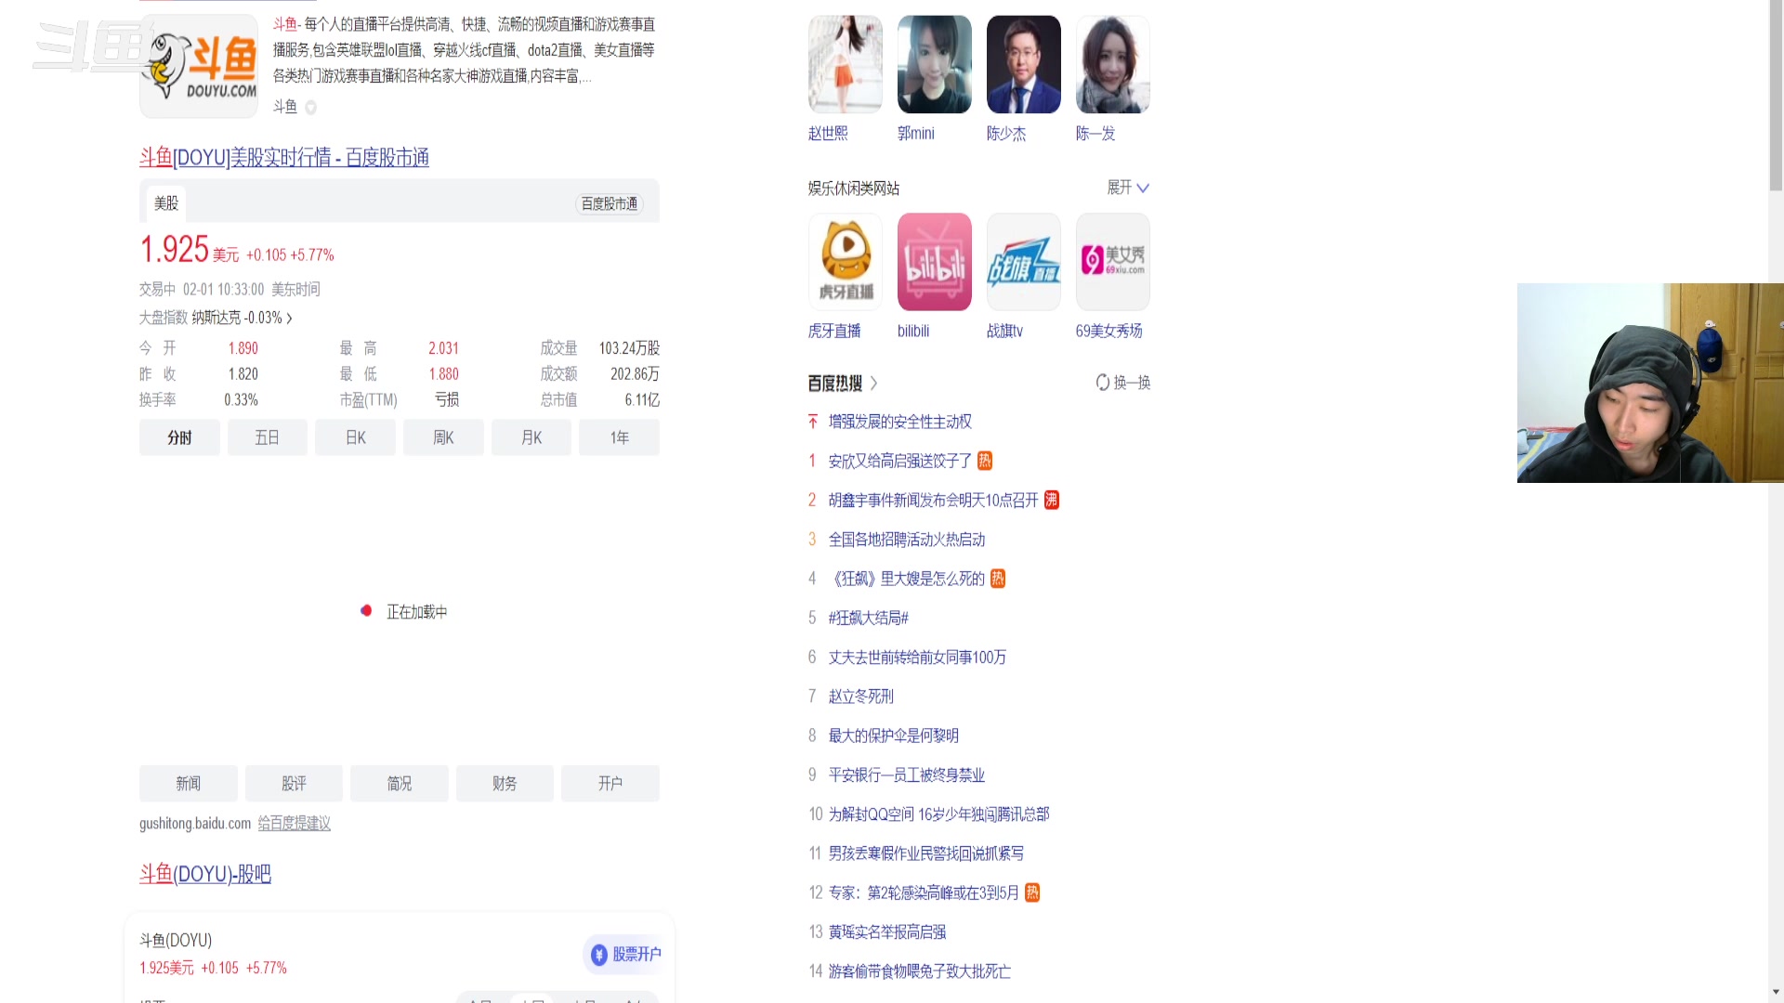Click the 虎牙直播 site icon
Viewport: 1784px width, 1003px height.
[x=846, y=262]
